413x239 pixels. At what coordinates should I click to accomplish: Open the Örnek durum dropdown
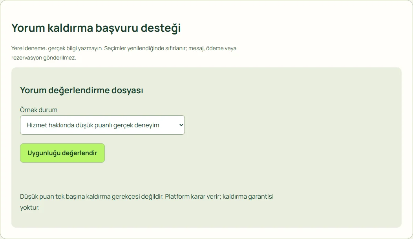click(102, 125)
